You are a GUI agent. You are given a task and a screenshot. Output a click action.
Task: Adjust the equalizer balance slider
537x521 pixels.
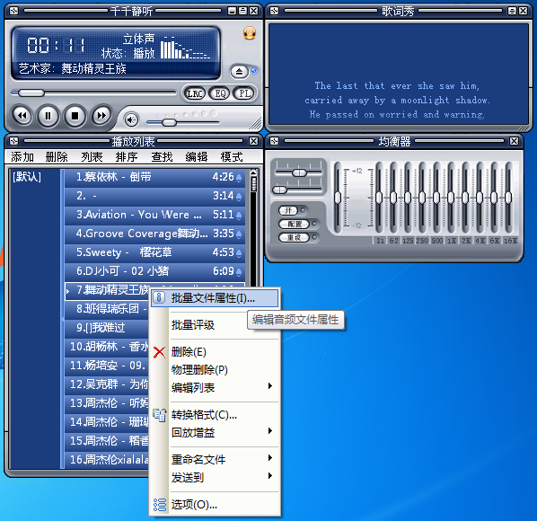(299, 172)
